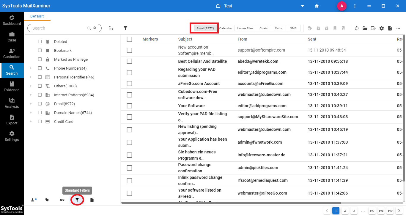
Task: Click the person icon in bottom panel
Action: coord(33,200)
